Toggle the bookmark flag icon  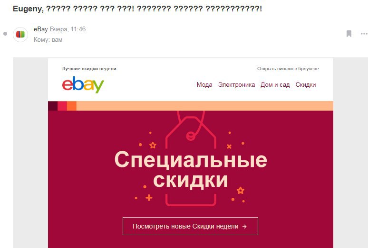pos(349,34)
